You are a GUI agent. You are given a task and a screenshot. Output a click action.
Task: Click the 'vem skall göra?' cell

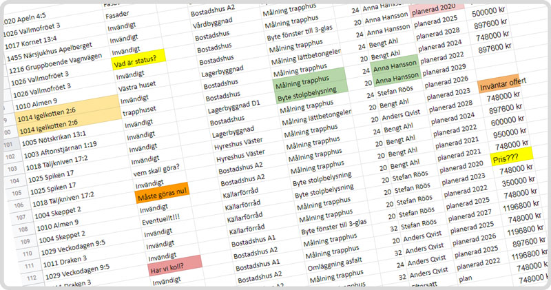pyautogui.click(x=156, y=170)
